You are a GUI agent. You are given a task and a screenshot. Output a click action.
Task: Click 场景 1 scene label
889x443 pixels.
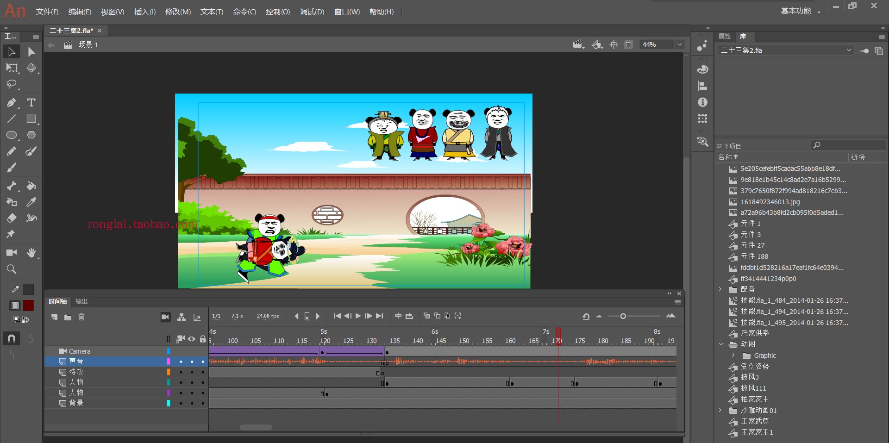click(88, 44)
